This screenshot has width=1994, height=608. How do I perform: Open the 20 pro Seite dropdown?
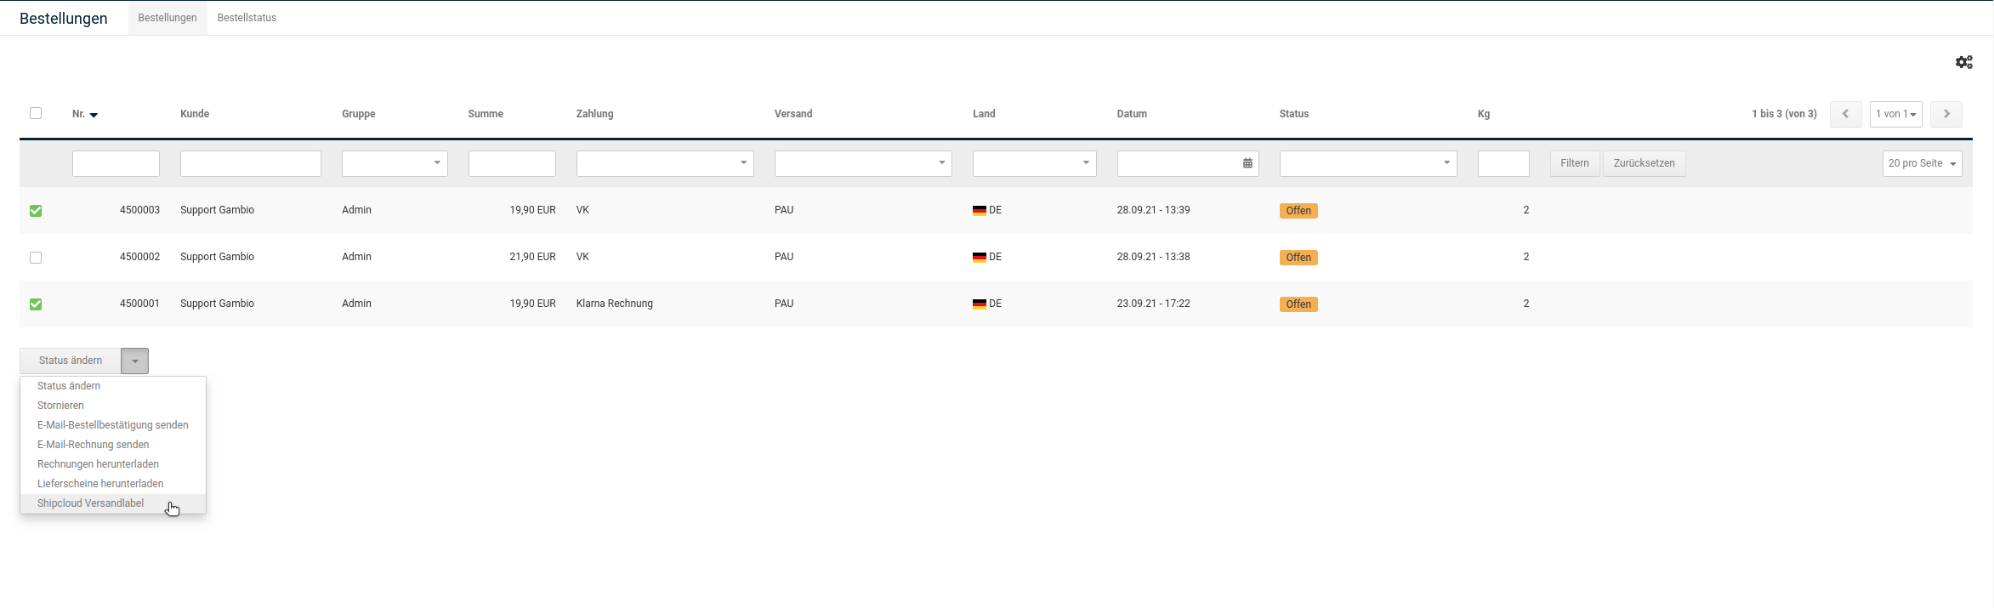[1921, 163]
